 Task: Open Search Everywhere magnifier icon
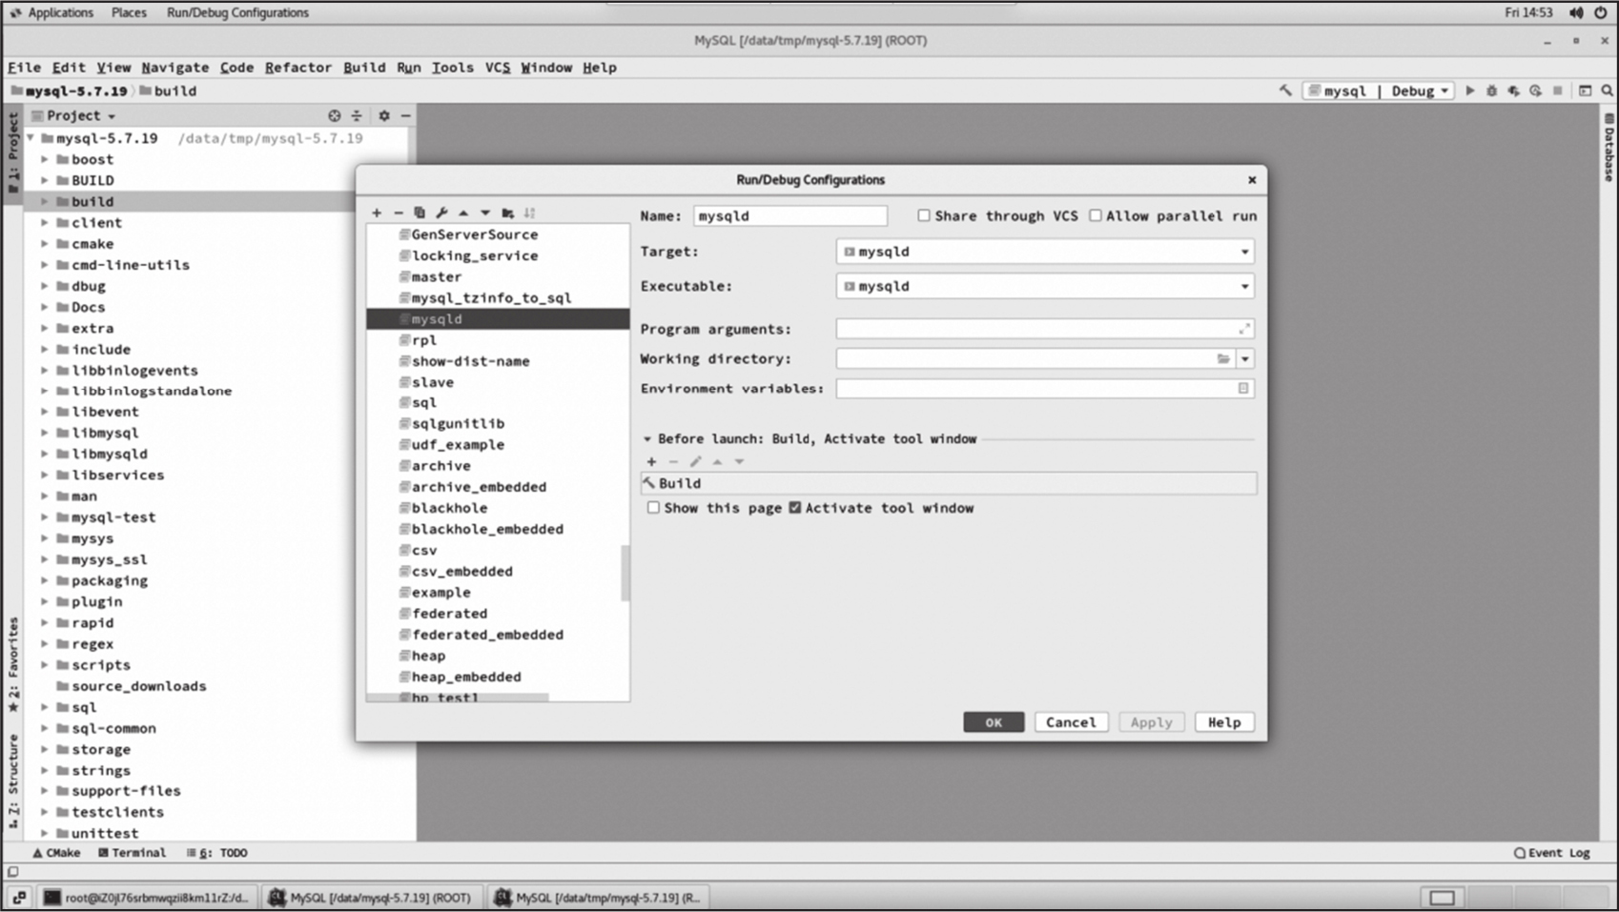[x=1607, y=91]
